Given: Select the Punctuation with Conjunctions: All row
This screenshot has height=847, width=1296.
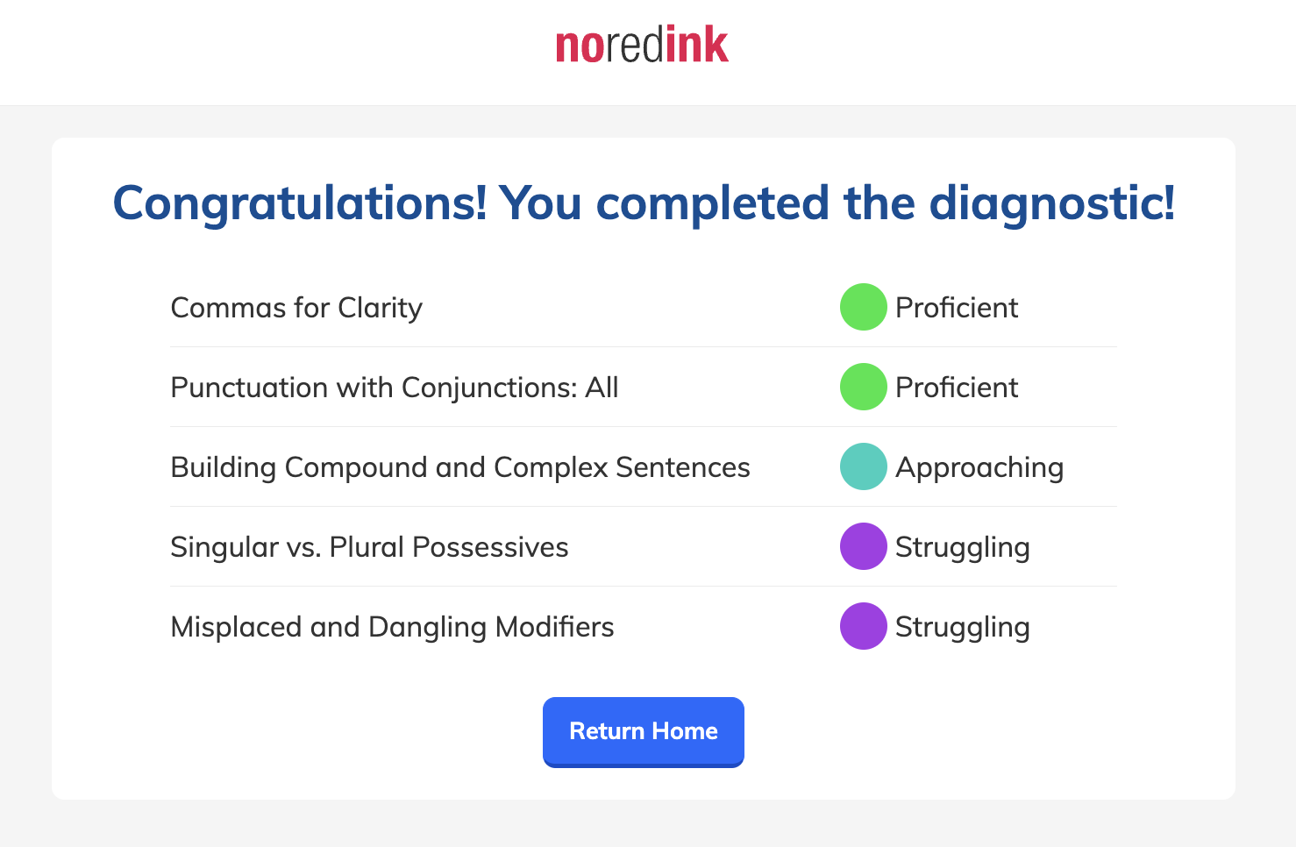Looking at the screenshot, I should (x=394, y=387).
